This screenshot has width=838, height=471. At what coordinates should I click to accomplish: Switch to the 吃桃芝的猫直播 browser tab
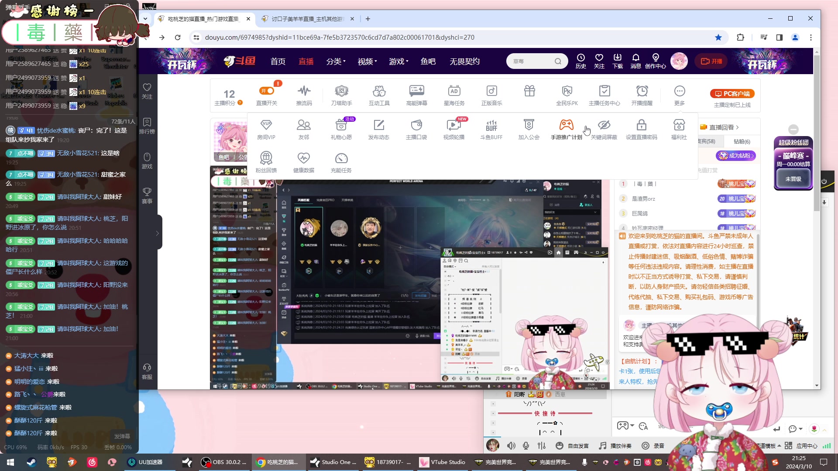(x=204, y=19)
